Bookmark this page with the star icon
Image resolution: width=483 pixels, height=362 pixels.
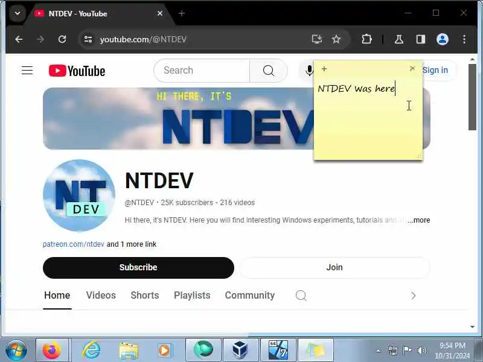tap(336, 39)
